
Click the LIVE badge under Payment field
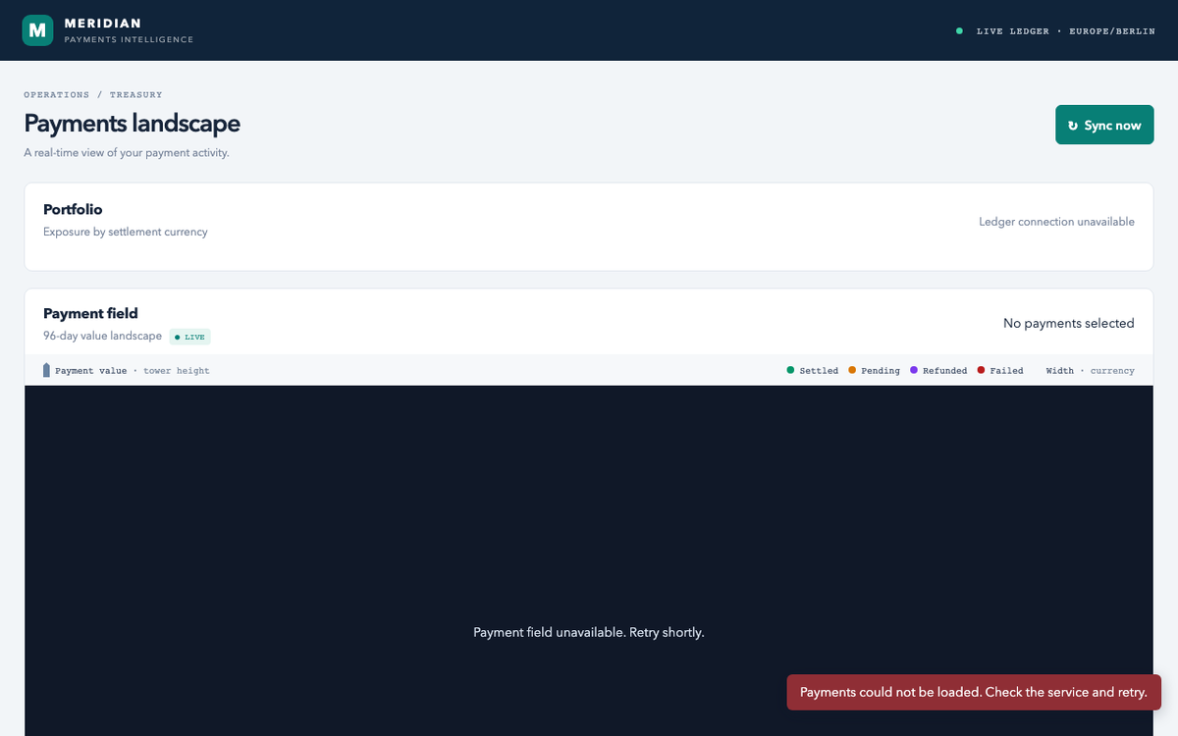[189, 337]
